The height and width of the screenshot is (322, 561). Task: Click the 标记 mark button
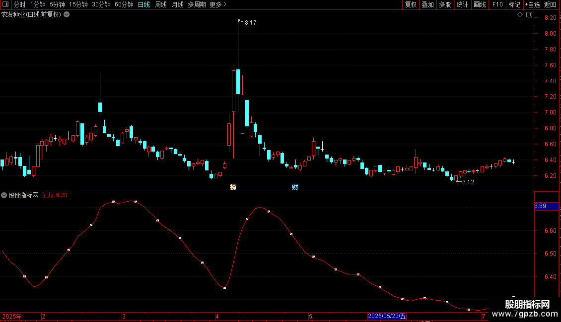coord(514,4)
